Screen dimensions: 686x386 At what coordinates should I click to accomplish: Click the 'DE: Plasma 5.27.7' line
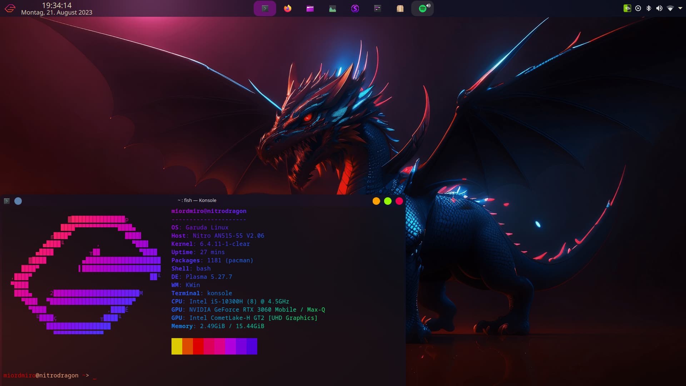click(x=202, y=277)
